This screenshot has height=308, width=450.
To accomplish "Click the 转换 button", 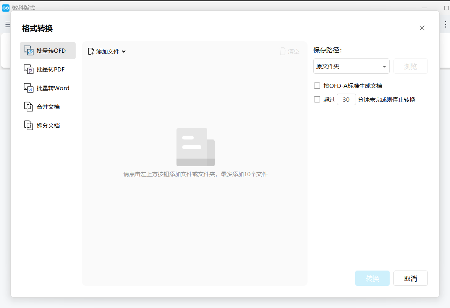I will tap(372, 278).
